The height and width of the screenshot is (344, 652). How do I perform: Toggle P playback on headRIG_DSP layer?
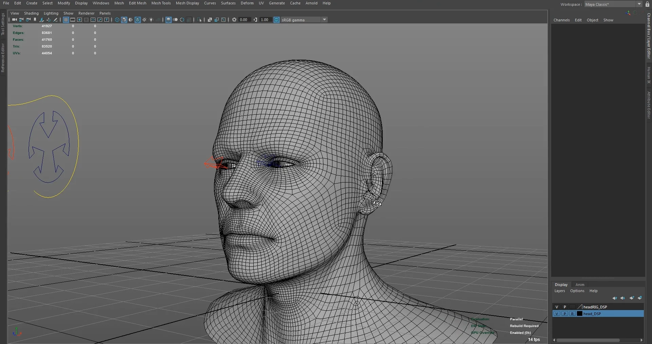[564, 307]
